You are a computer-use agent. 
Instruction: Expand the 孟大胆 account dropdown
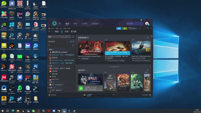pyautogui.click(x=133, y=28)
